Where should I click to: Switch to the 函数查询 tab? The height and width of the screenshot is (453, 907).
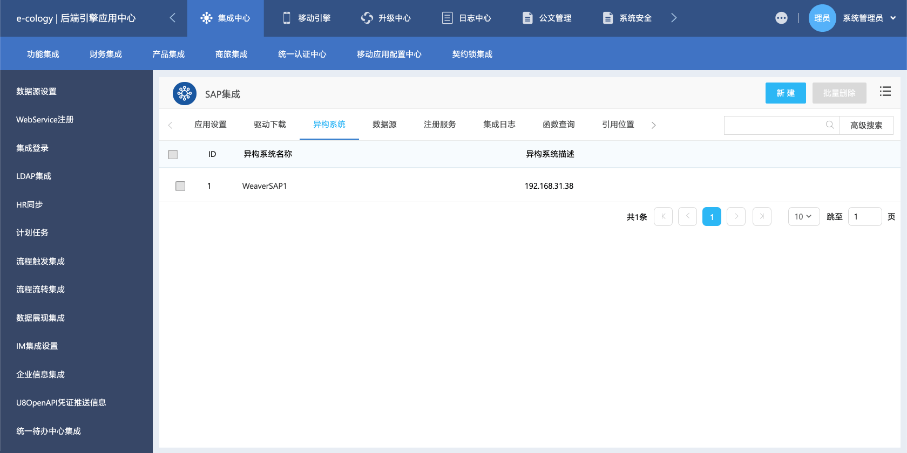click(559, 125)
